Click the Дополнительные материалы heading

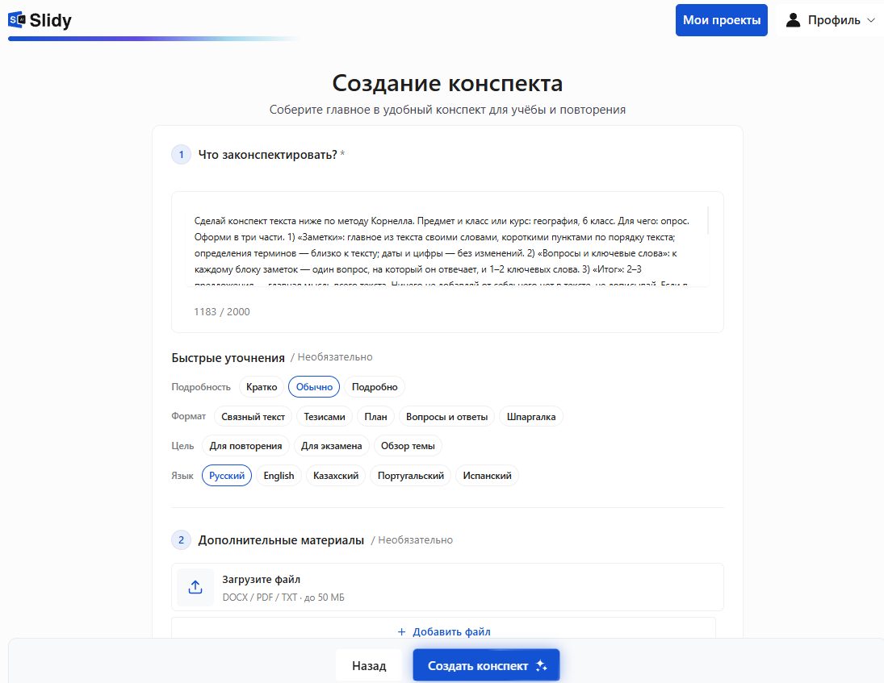[281, 540]
